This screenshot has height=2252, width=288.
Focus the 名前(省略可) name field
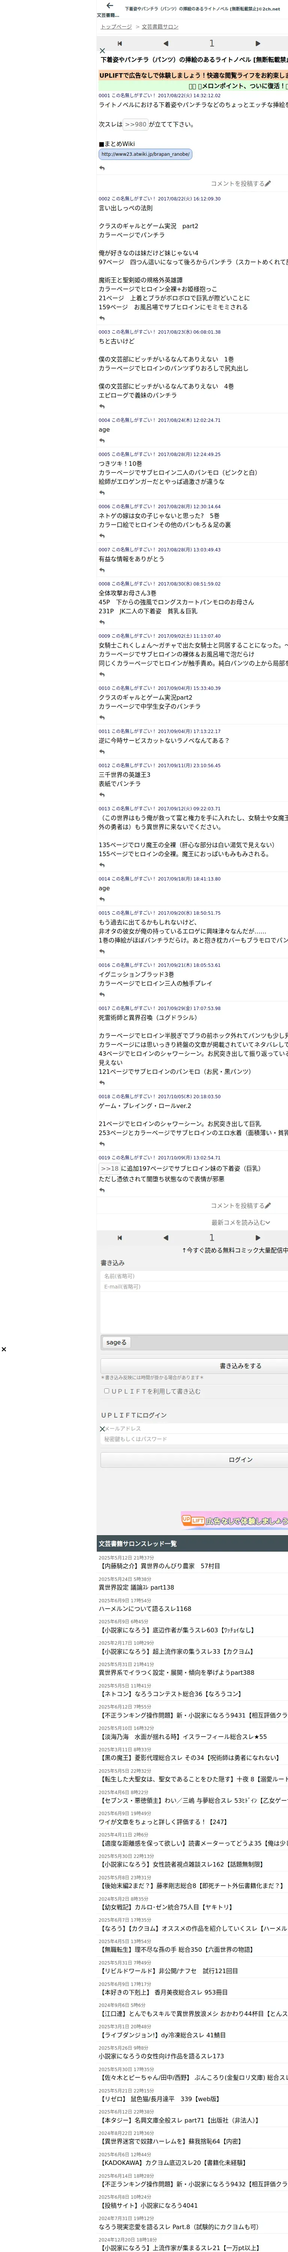195,1277
